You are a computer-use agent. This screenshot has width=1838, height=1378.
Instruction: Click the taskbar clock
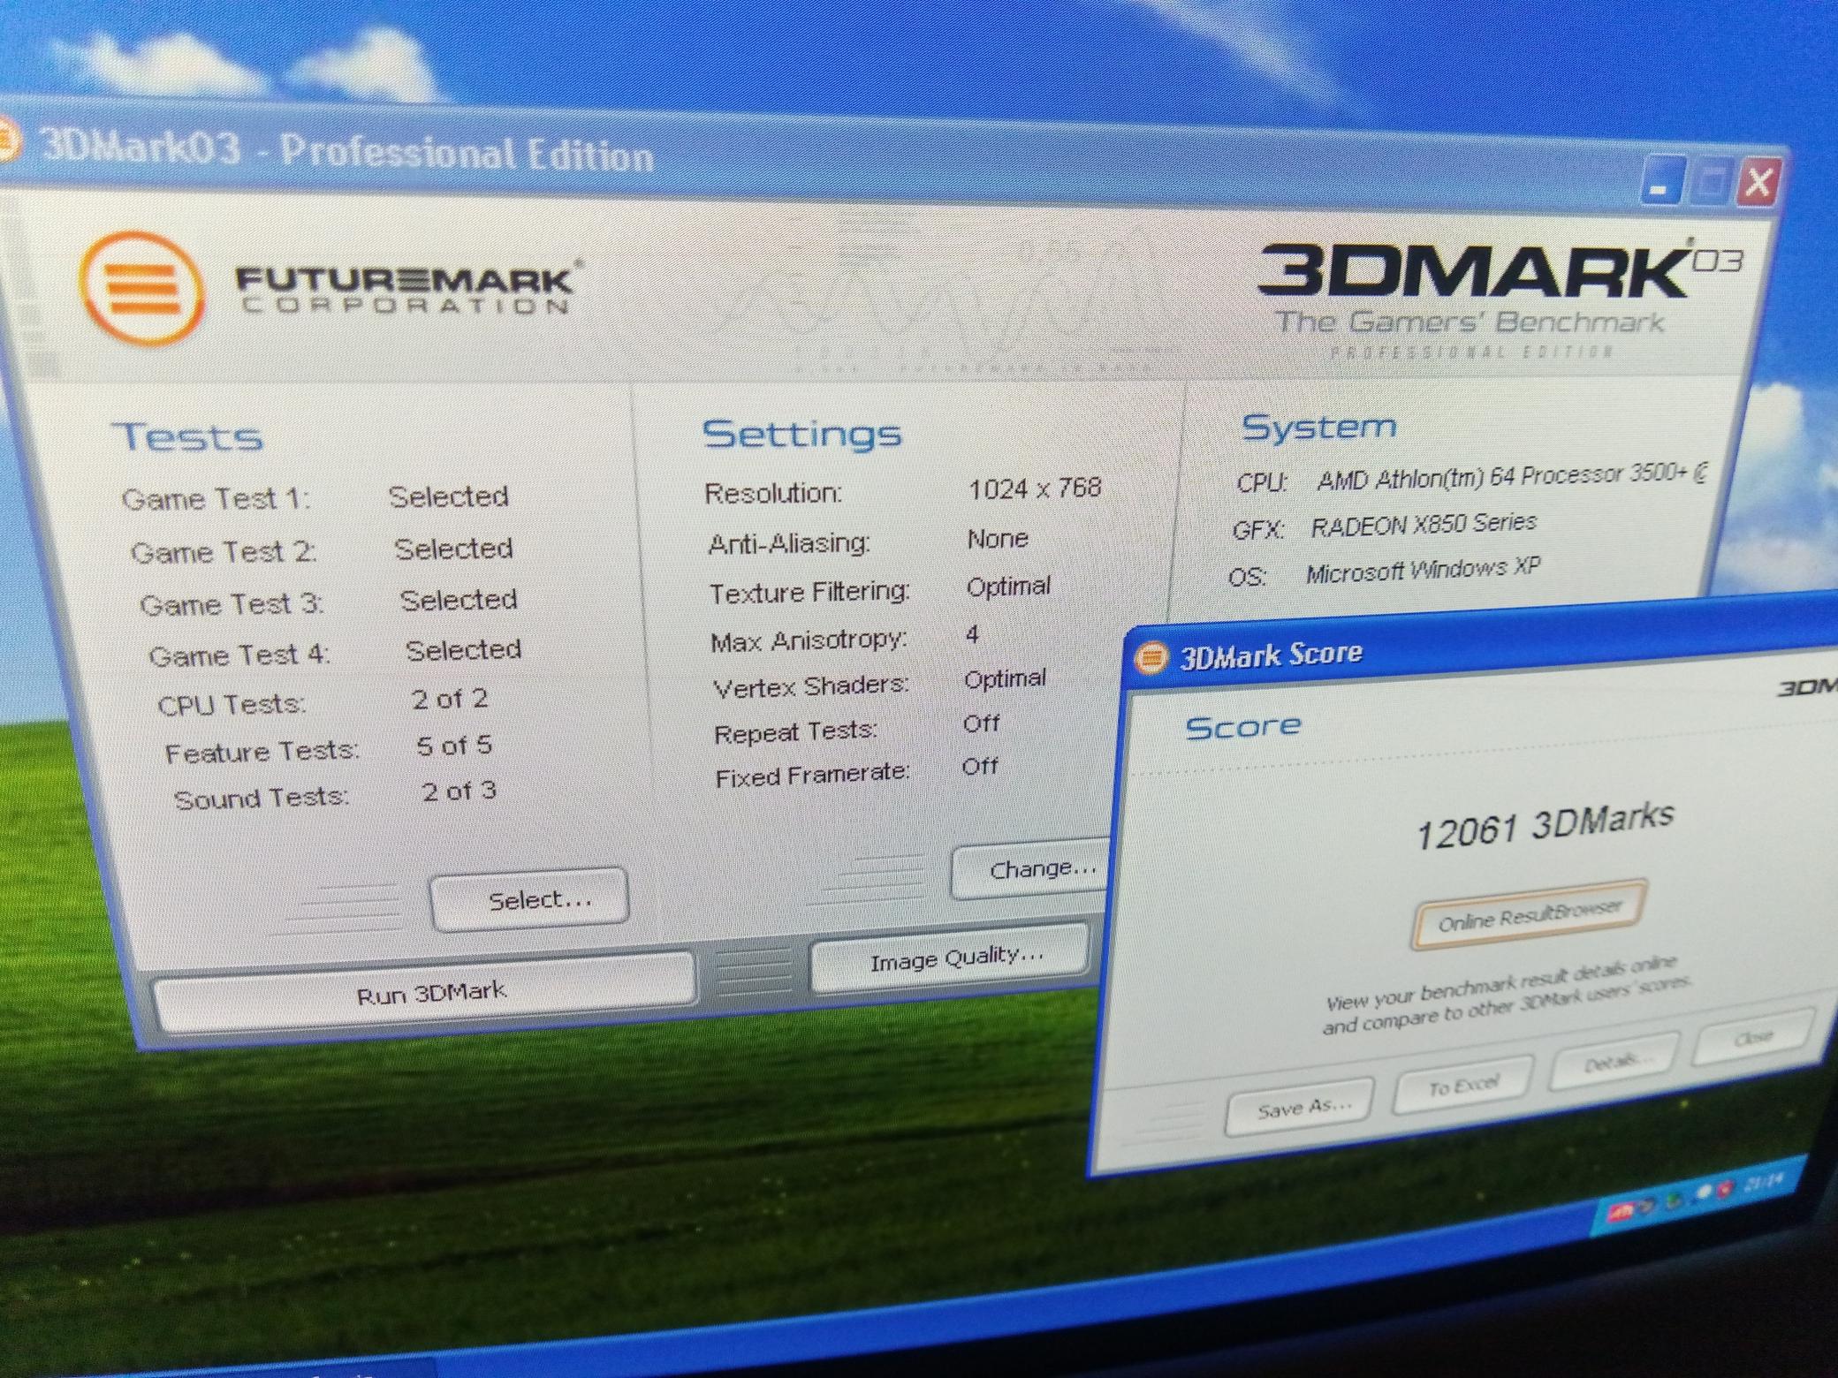[1763, 1182]
